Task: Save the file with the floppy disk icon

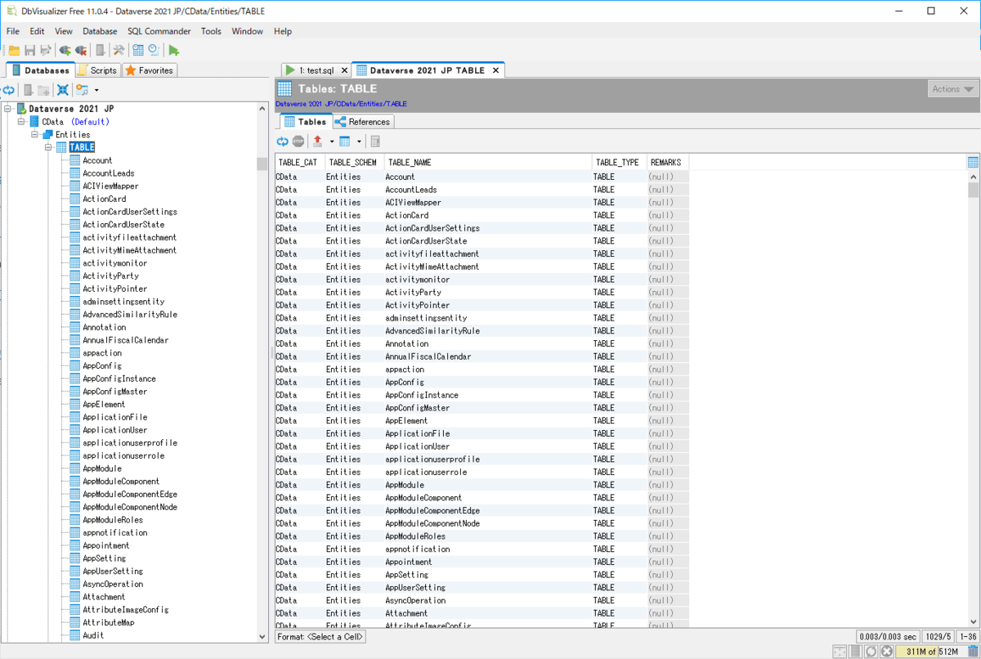Action: coord(29,49)
